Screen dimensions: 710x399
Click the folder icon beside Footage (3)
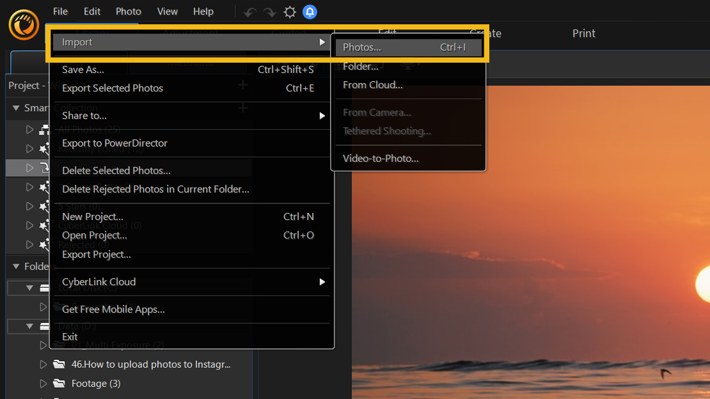coord(59,384)
